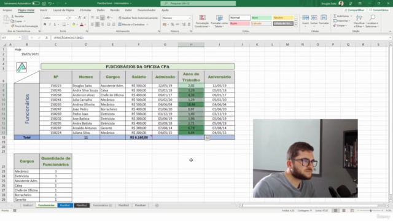Click Mesclar e Centralizar

[131, 25]
